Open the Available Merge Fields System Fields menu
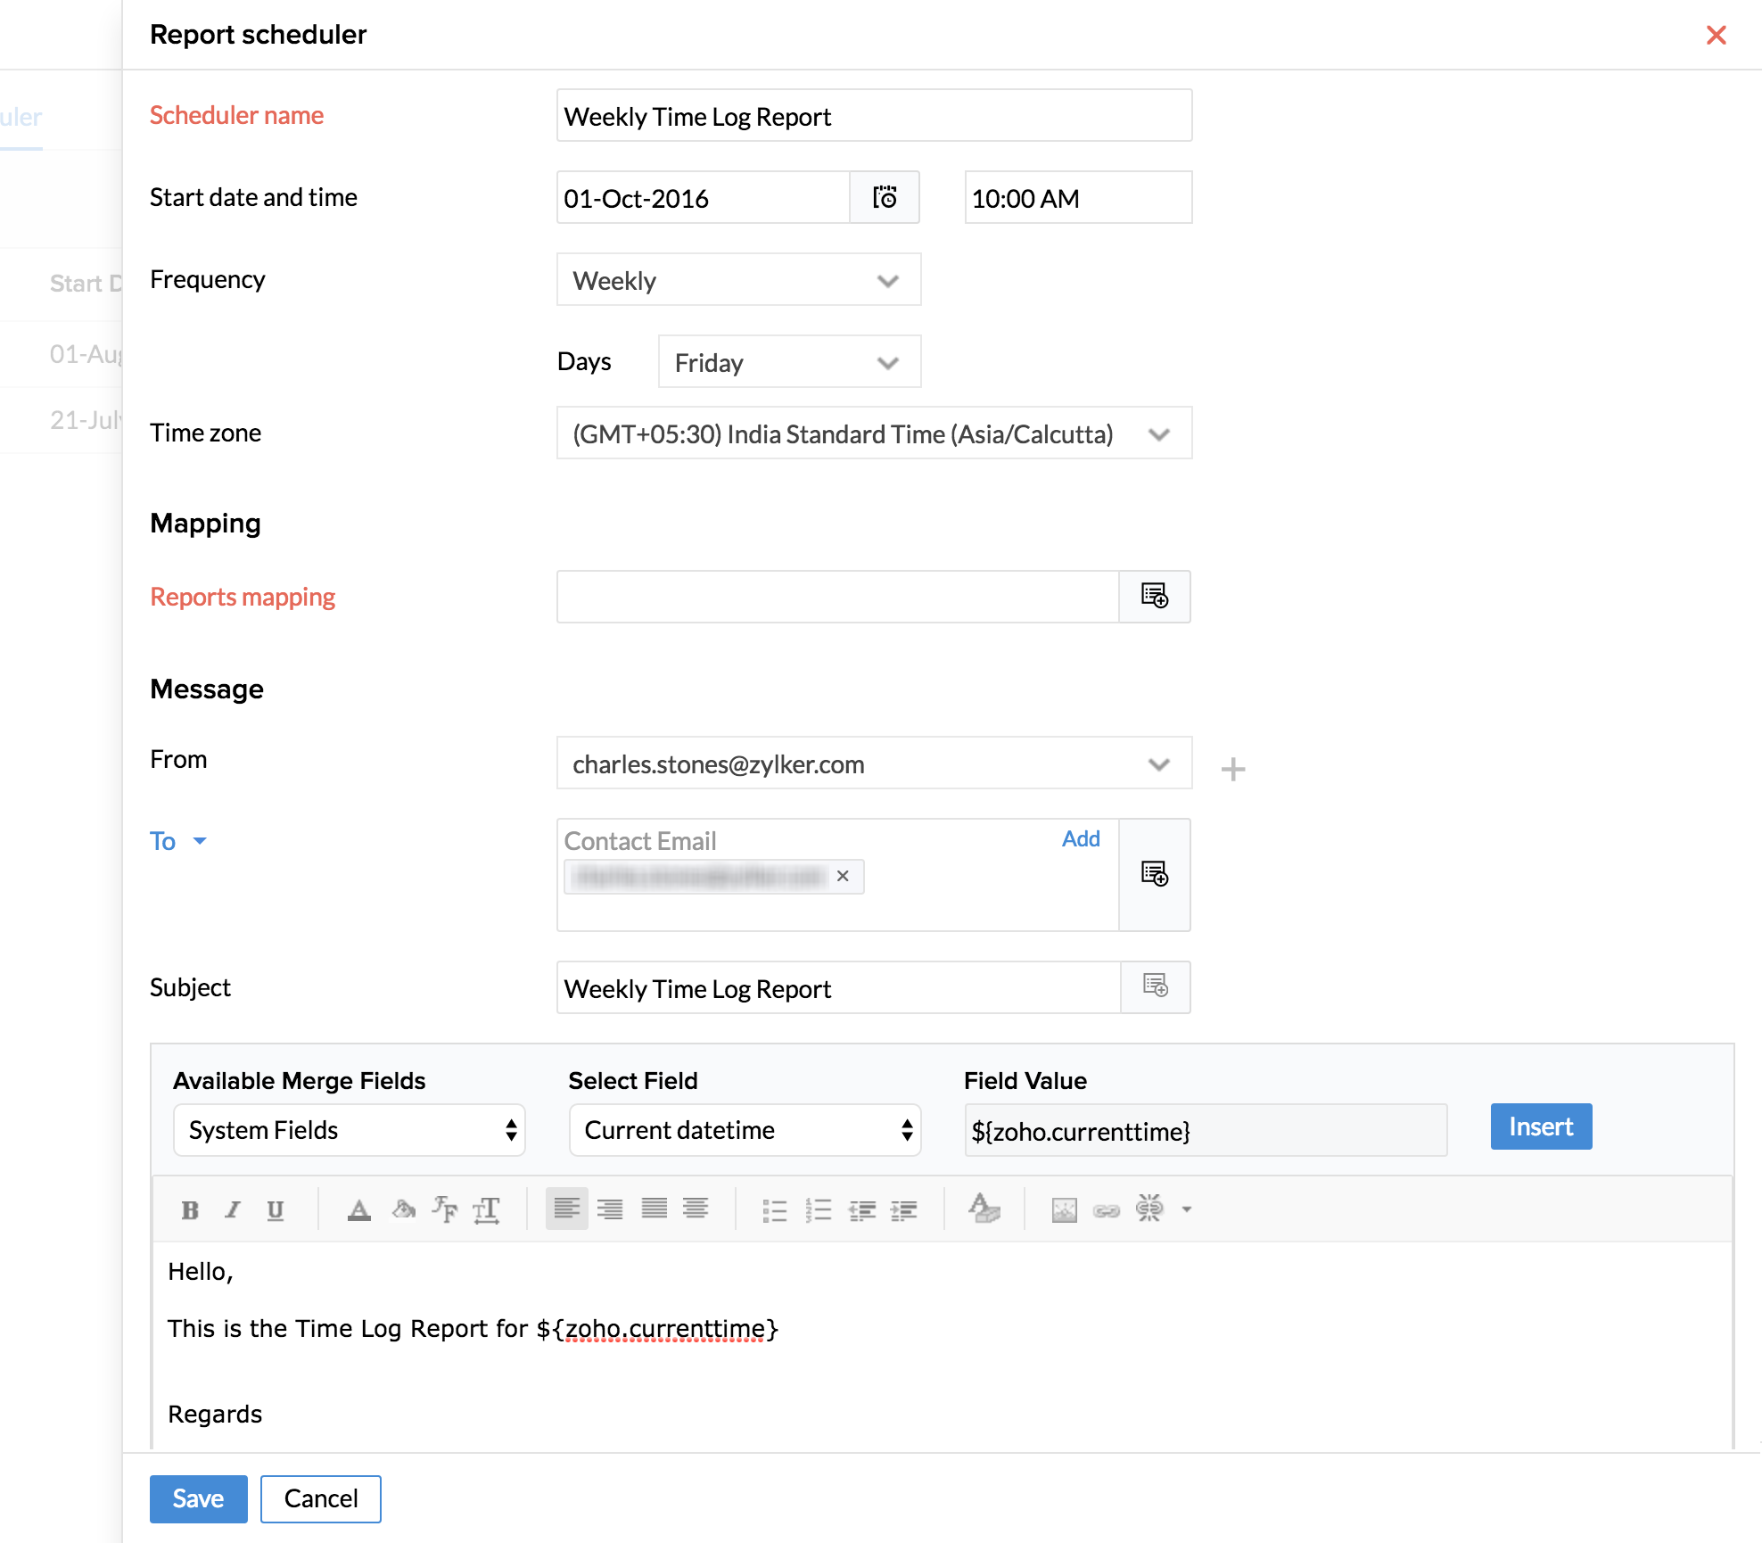The width and height of the screenshot is (1762, 1543). coord(350,1130)
